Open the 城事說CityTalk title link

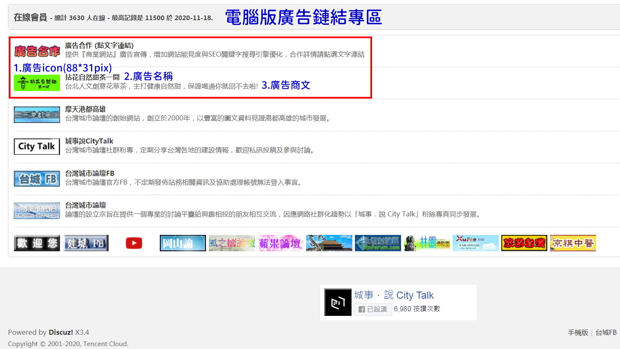click(x=89, y=141)
